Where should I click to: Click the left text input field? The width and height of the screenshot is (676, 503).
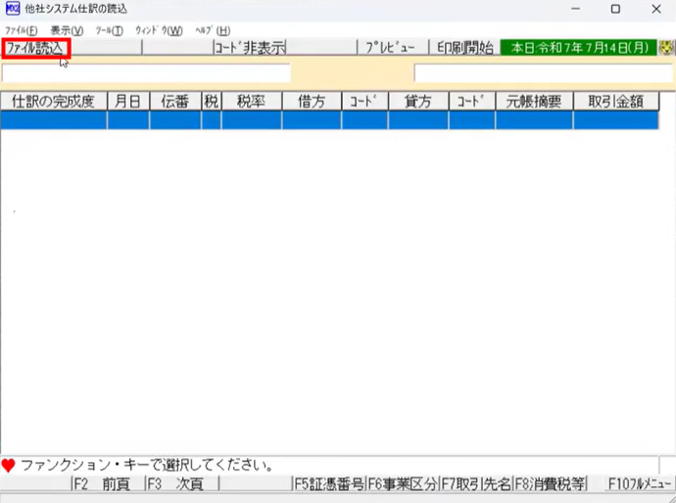(147, 73)
